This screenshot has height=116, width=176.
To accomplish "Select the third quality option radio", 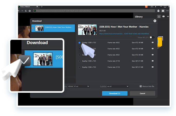I will [x=79, y=55].
